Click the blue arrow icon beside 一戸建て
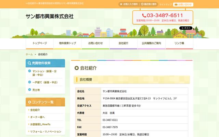This screenshot has height=137, width=219. 29,82
